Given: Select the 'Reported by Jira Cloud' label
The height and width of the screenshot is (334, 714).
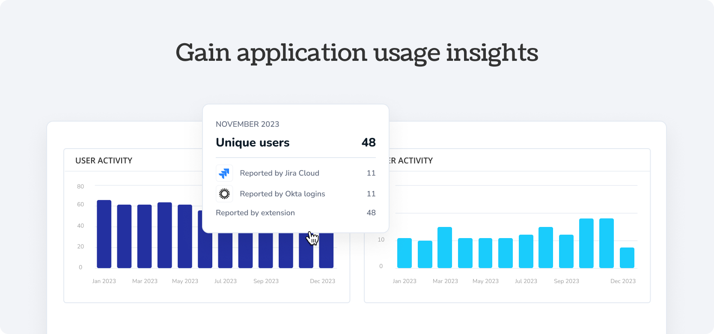Looking at the screenshot, I should pos(280,173).
